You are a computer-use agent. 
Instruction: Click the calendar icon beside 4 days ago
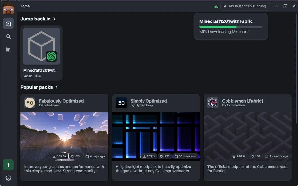87,156
